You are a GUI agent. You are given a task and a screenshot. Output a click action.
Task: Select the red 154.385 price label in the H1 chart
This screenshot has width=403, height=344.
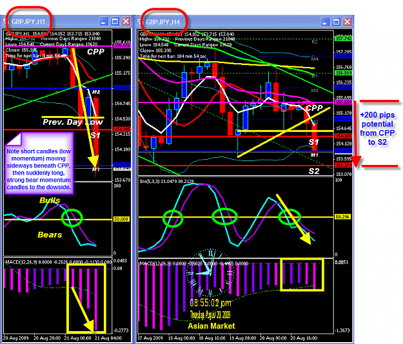click(x=123, y=129)
